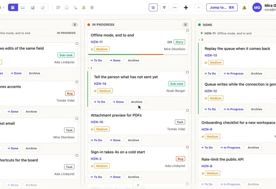276x189 pixels.
Task: Open the book-icon view tab
Action: (23, 8)
